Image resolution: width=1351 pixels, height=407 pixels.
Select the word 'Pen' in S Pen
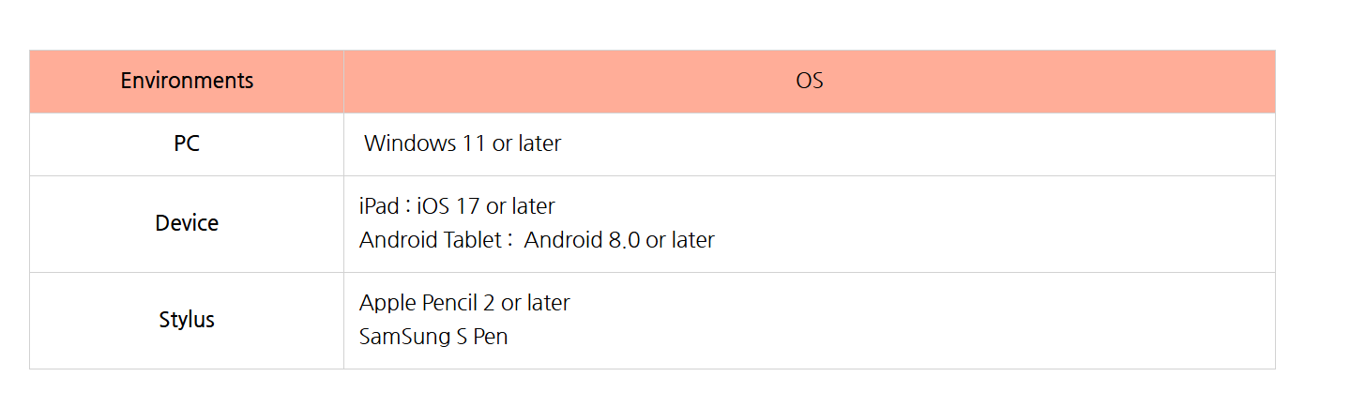coord(490,336)
